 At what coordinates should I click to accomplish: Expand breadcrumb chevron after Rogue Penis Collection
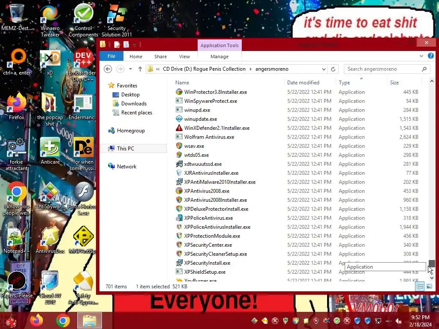coord(250,69)
